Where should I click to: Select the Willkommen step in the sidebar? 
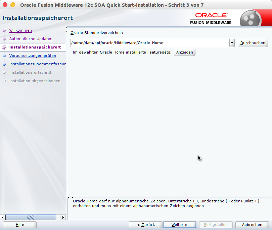pyautogui.click(x=20, y=30)
